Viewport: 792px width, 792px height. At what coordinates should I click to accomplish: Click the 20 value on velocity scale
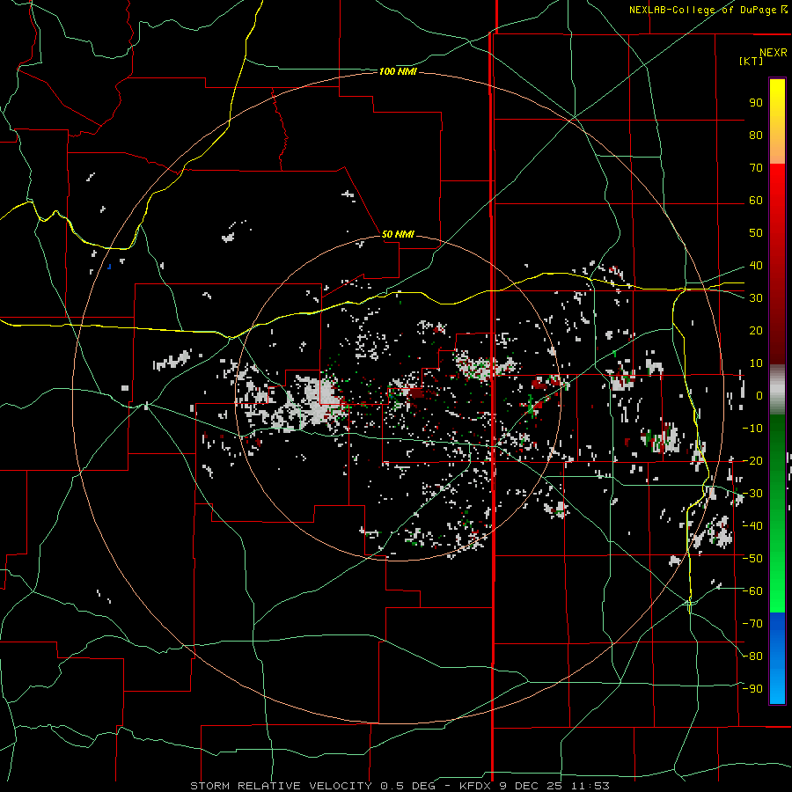pyautogui.click(x=756, y=331)
